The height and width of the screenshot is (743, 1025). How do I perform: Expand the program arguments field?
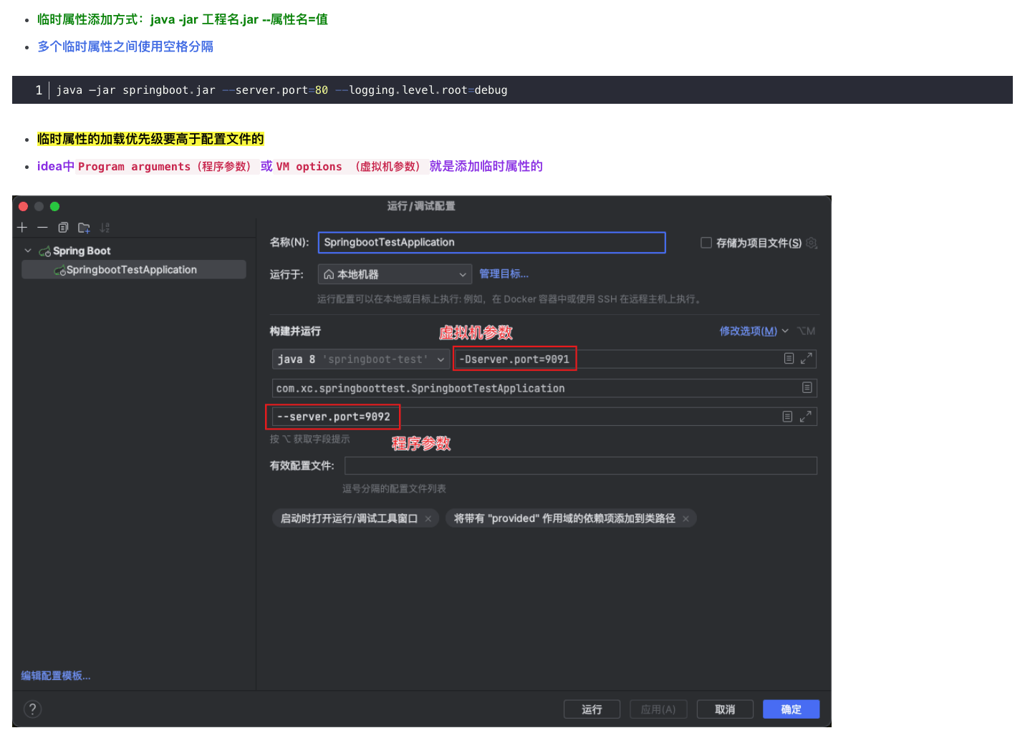[x=805, y=417]
